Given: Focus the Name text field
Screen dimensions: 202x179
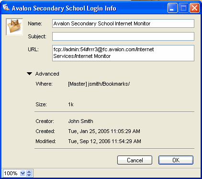Looking at the screenshot, I should tap(123, 23).
